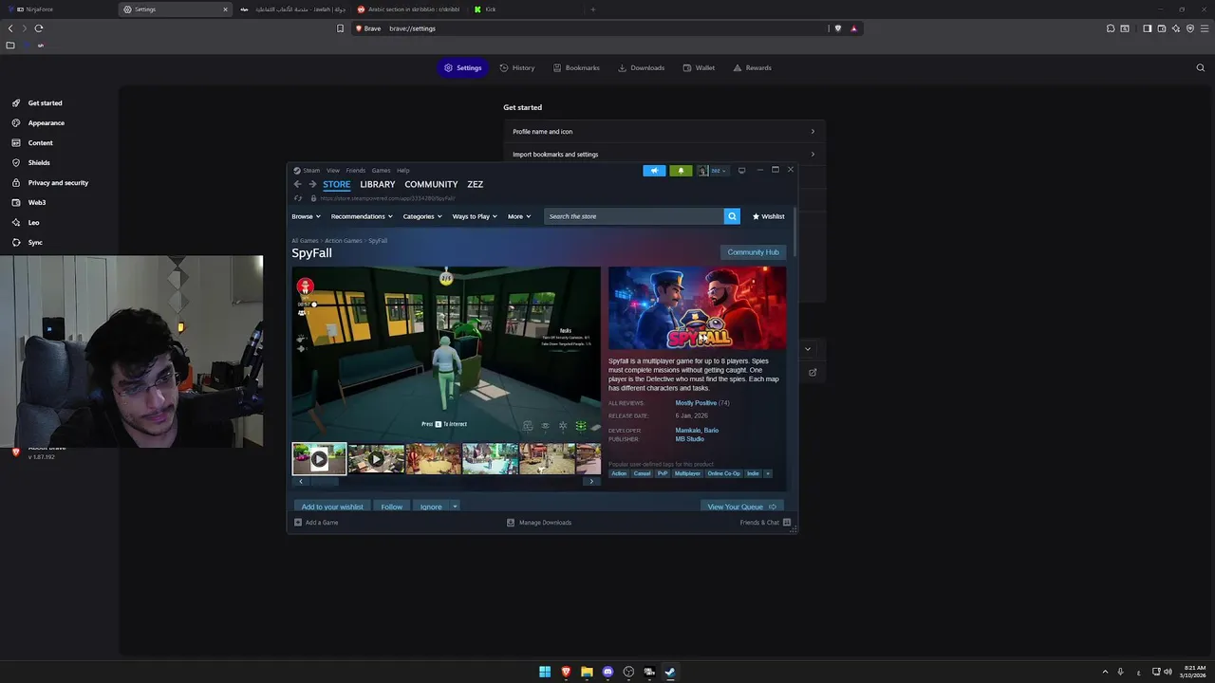Click Add to your wishlist

[x=332, y=507]
